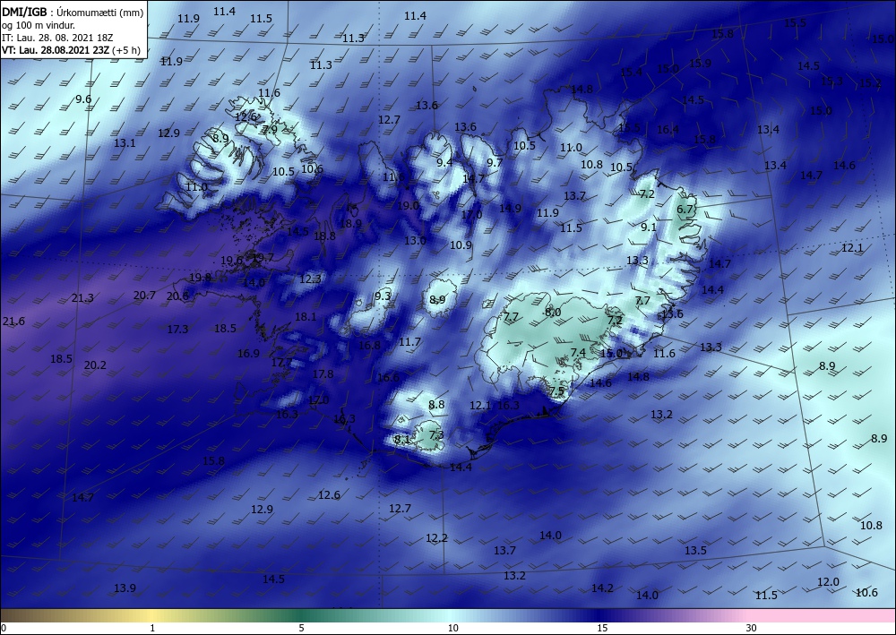Image resolution: width=896 pixels, height=635 pixels.
Task: Select the map value 16.4
Action: [x=668, y=130]
